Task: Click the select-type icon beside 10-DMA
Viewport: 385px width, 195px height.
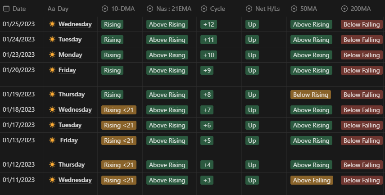Action: (105, 9)
